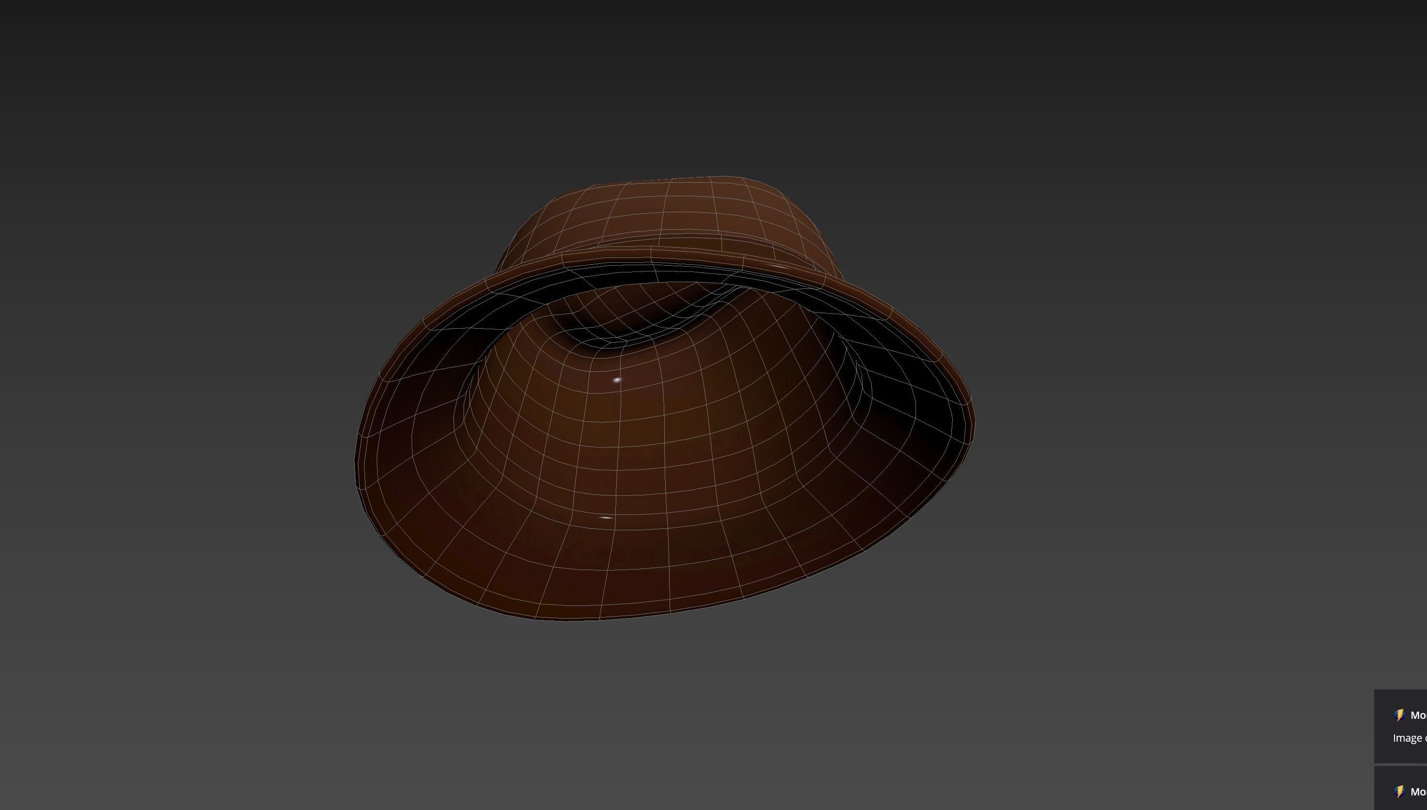
Task: Click the lightning icon in the bottom-most notification
Action: [x=1400, y=792]
